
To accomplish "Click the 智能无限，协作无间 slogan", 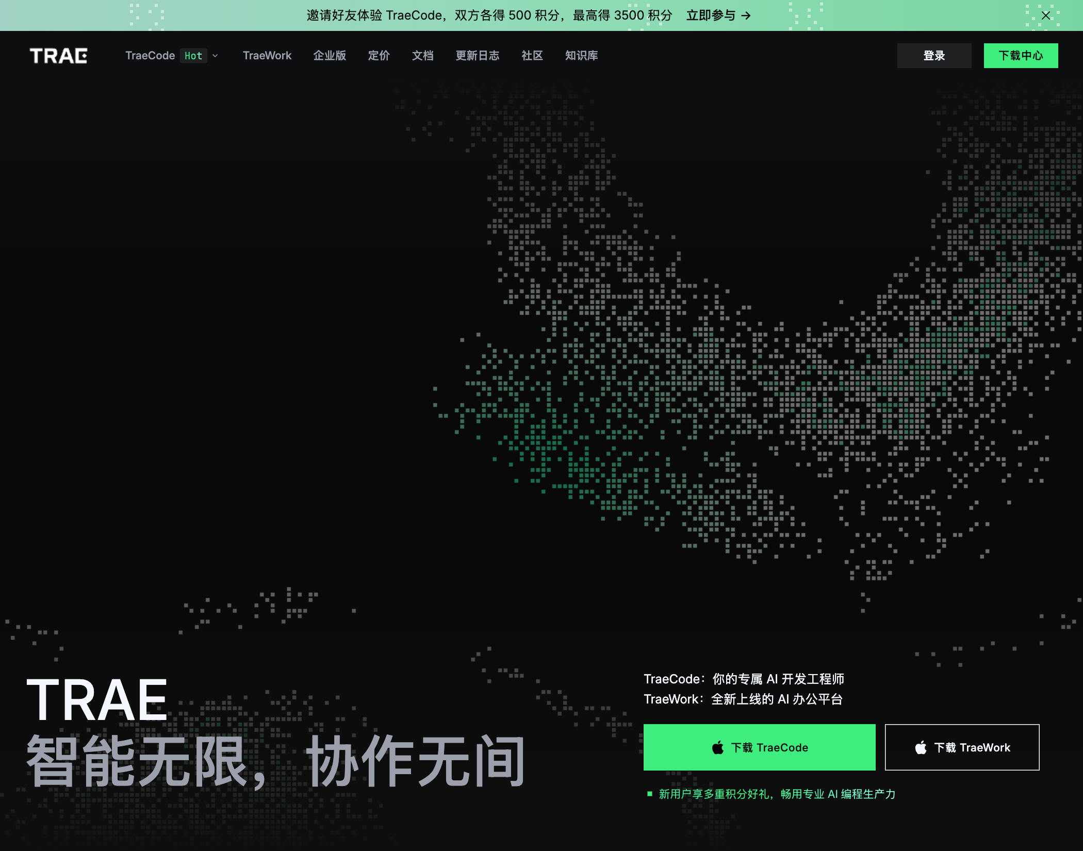I will tap(276, 762).
